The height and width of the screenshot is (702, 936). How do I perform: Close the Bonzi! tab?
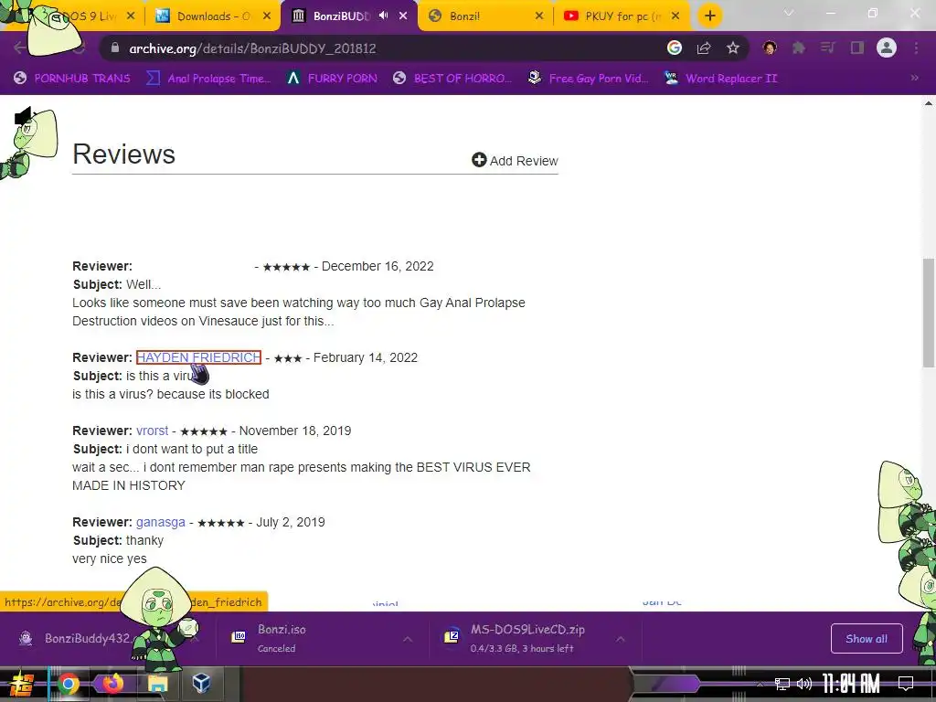pyautogui.click(x=539, y=16)
